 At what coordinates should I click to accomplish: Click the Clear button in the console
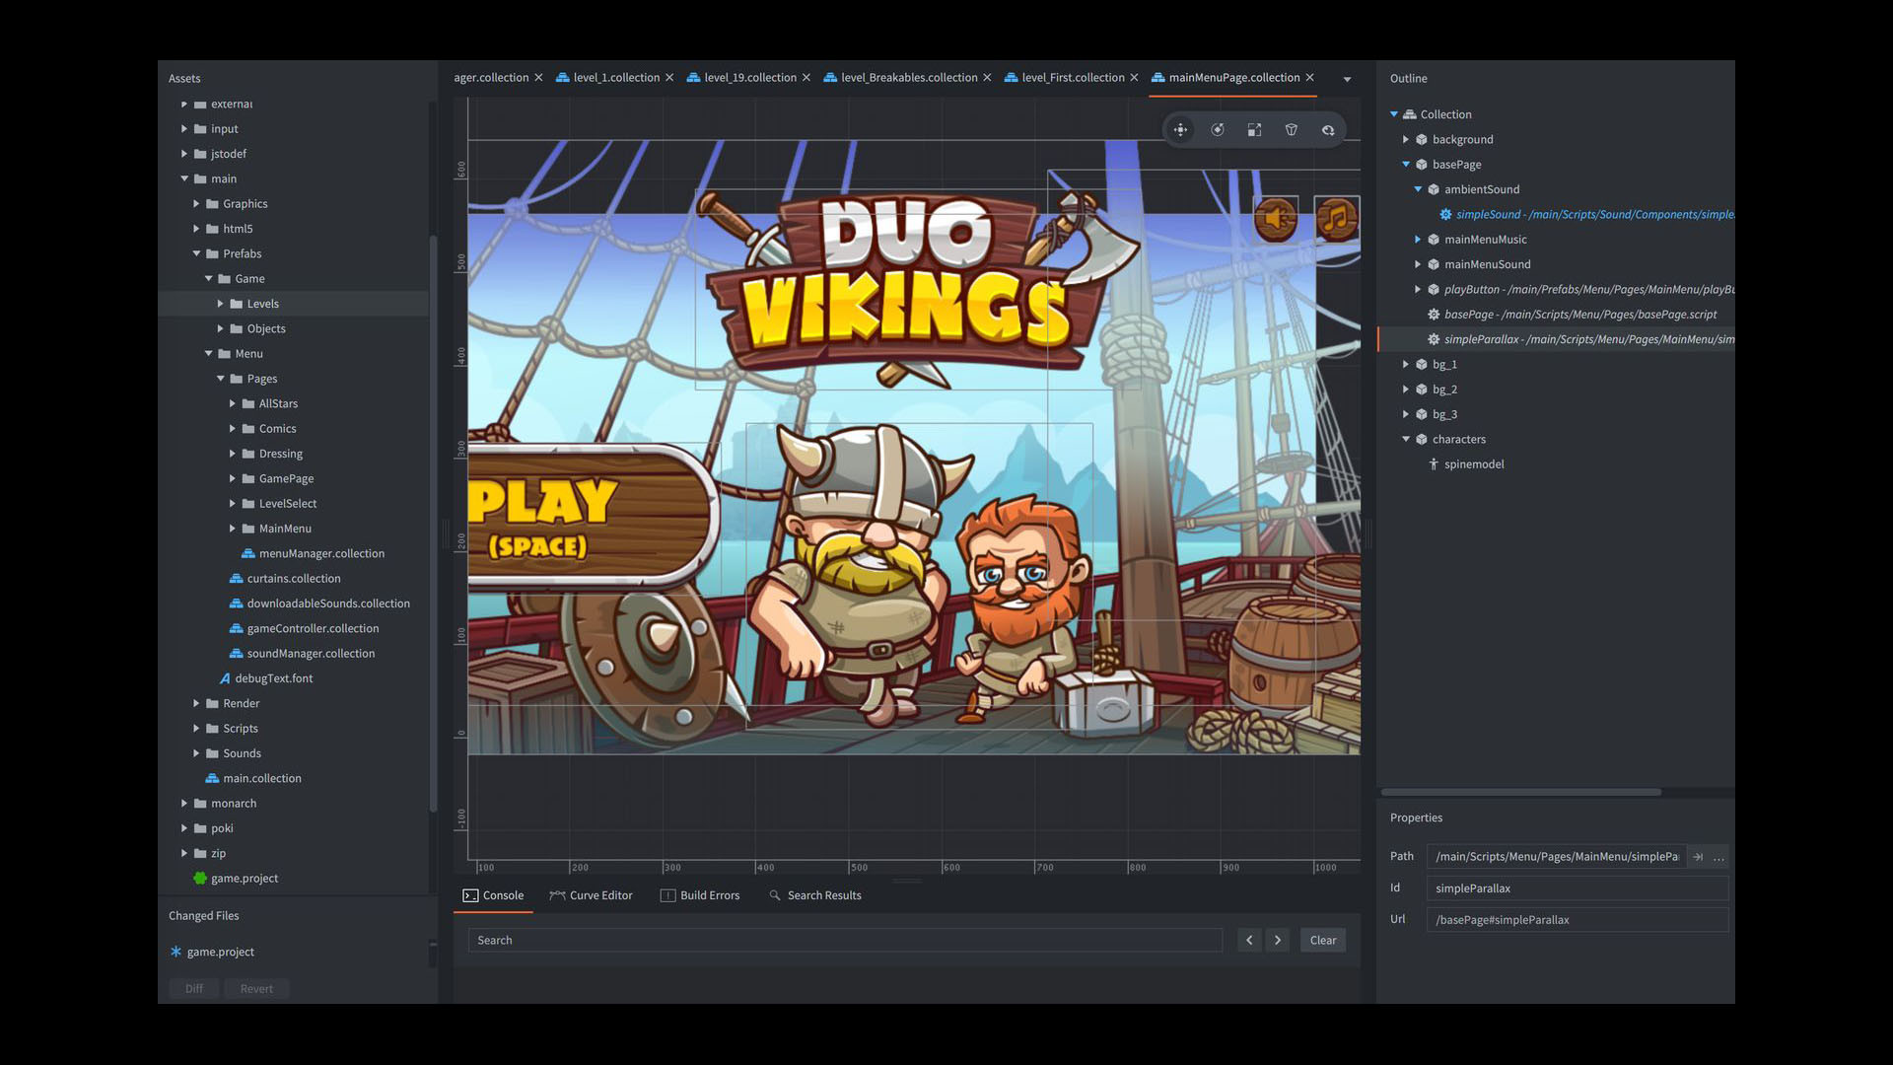[x=1322, y=940]
